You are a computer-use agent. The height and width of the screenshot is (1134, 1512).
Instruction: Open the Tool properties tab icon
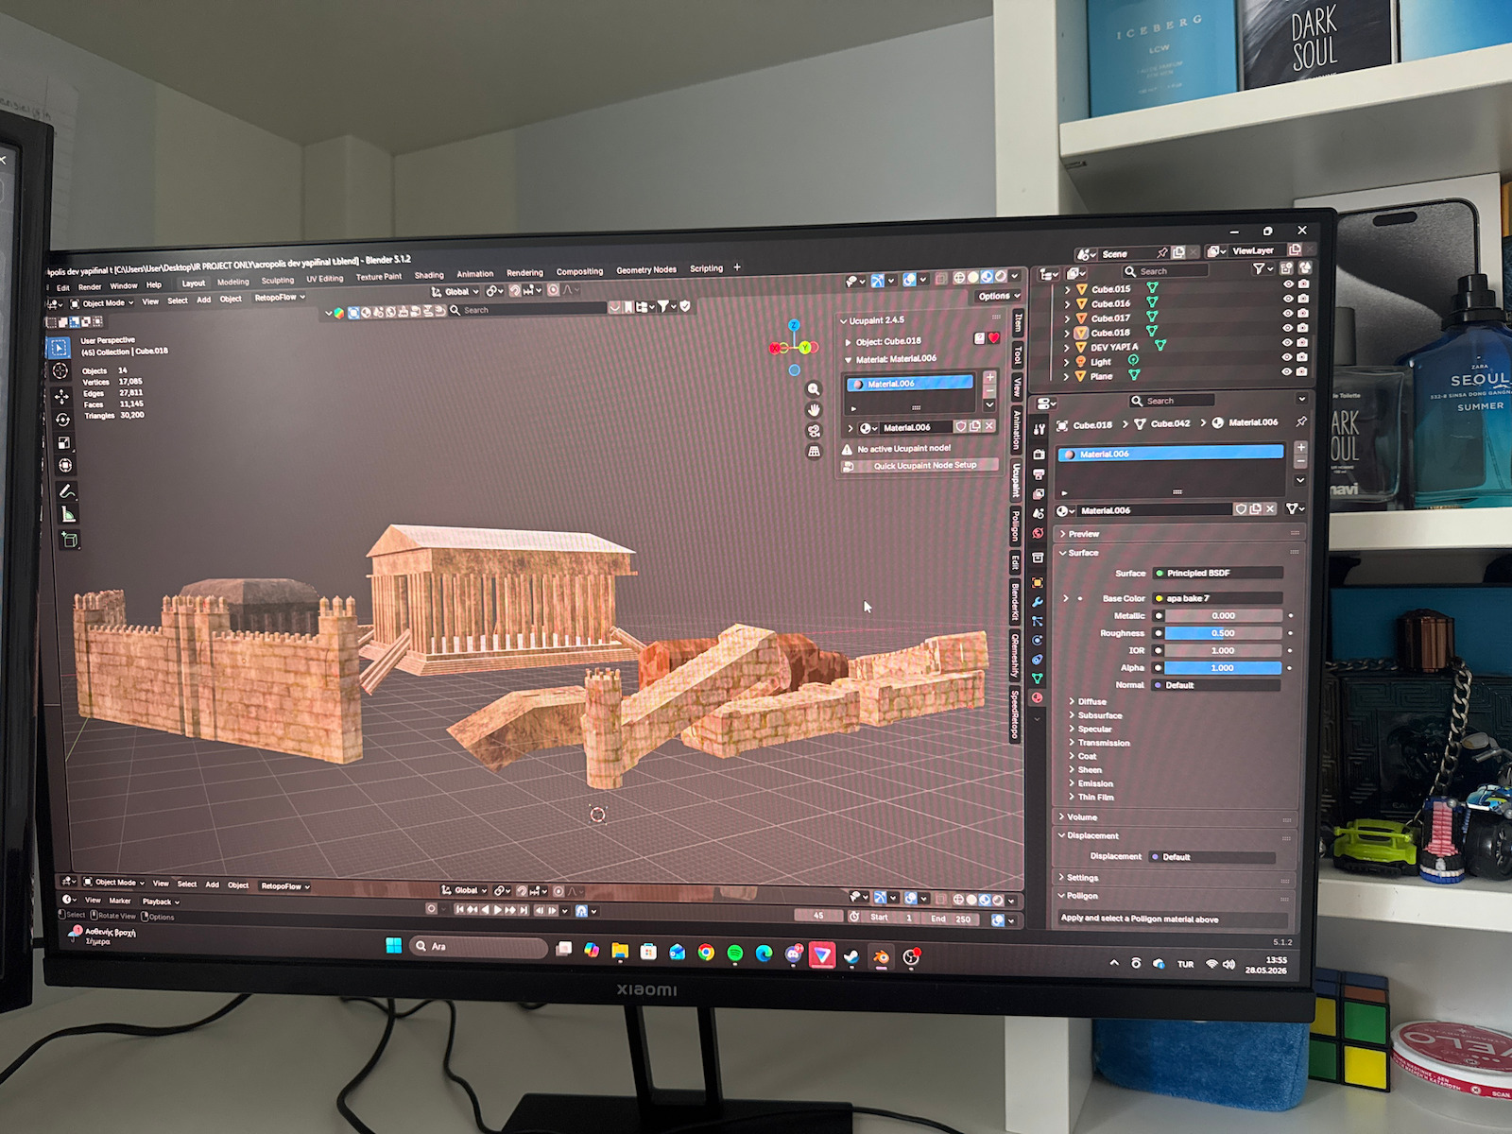(x=1039, y=429)
